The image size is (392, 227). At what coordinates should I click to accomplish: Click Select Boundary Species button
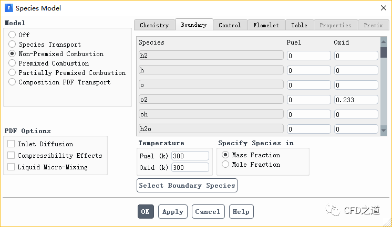[x=187, y=186]
